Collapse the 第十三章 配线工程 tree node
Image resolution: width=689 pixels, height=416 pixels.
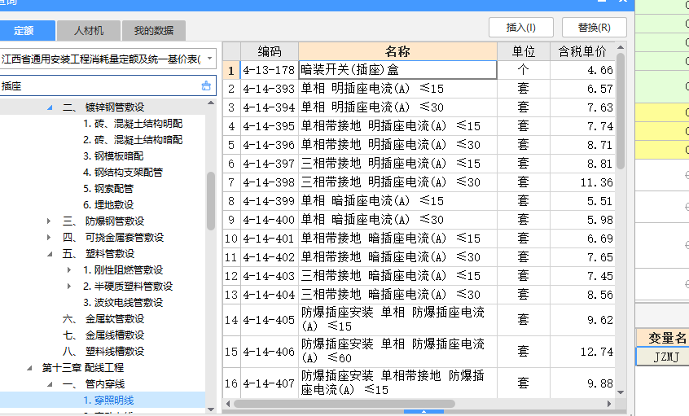click(x=29, y=368)
